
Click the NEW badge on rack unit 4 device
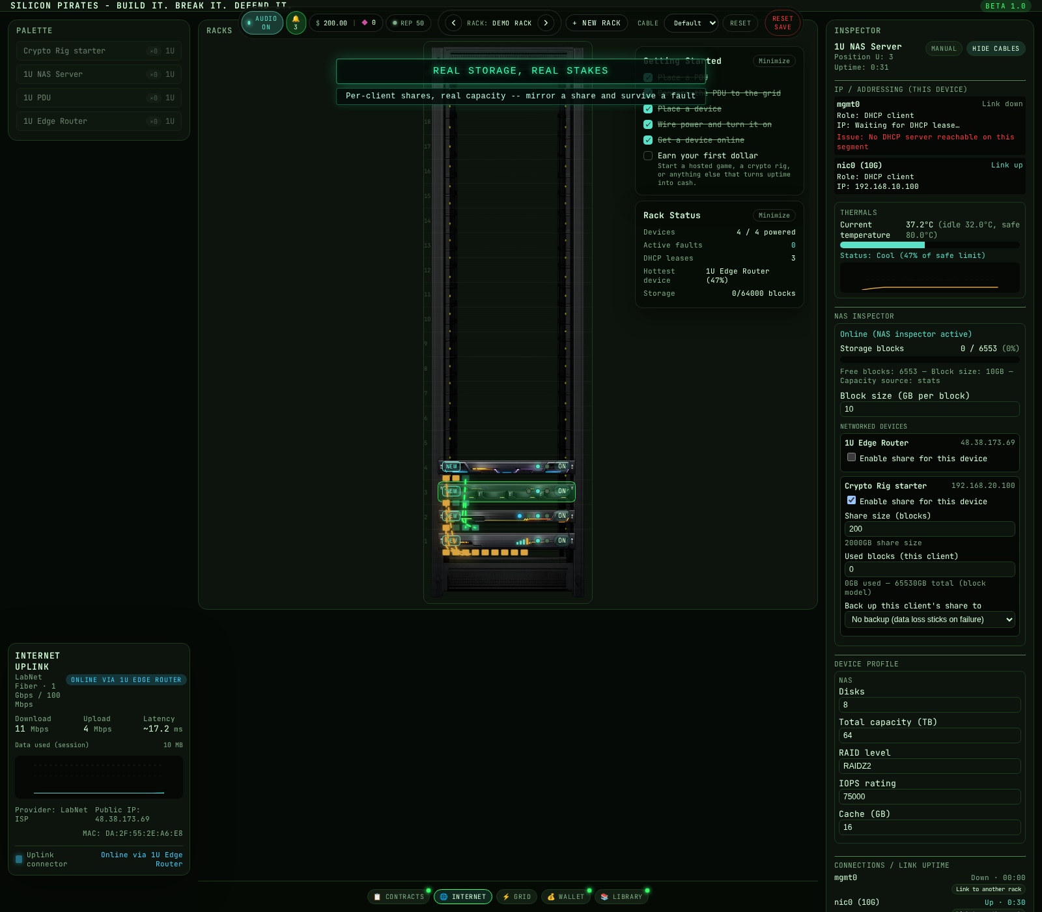[x=451, y=466]
